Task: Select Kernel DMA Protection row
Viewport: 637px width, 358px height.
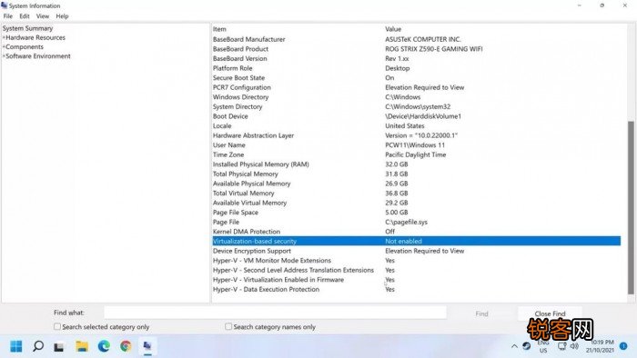Action: 417,232
